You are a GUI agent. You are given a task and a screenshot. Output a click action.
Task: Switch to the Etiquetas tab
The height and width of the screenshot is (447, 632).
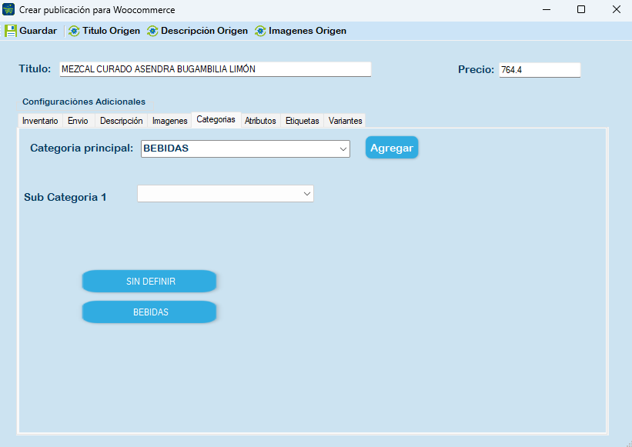[x=302, y=121]
